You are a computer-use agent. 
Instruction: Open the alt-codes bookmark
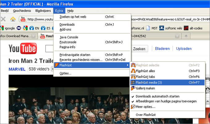pyautogui.click(x=193, y=28)
